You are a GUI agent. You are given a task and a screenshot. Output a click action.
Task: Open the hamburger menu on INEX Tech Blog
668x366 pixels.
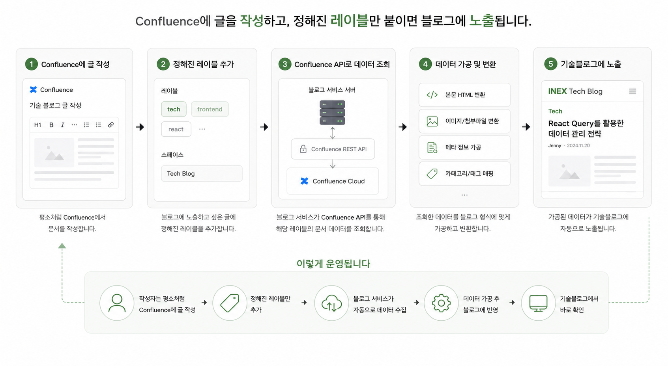[x=632, y=91]
